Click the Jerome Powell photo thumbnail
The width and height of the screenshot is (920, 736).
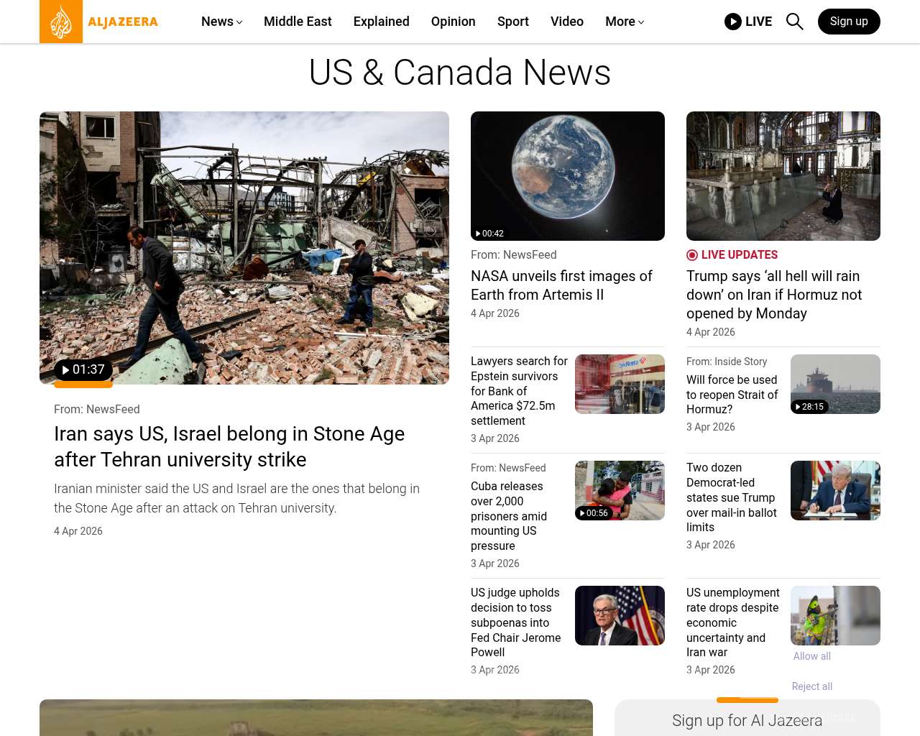(x=620, y=615)
